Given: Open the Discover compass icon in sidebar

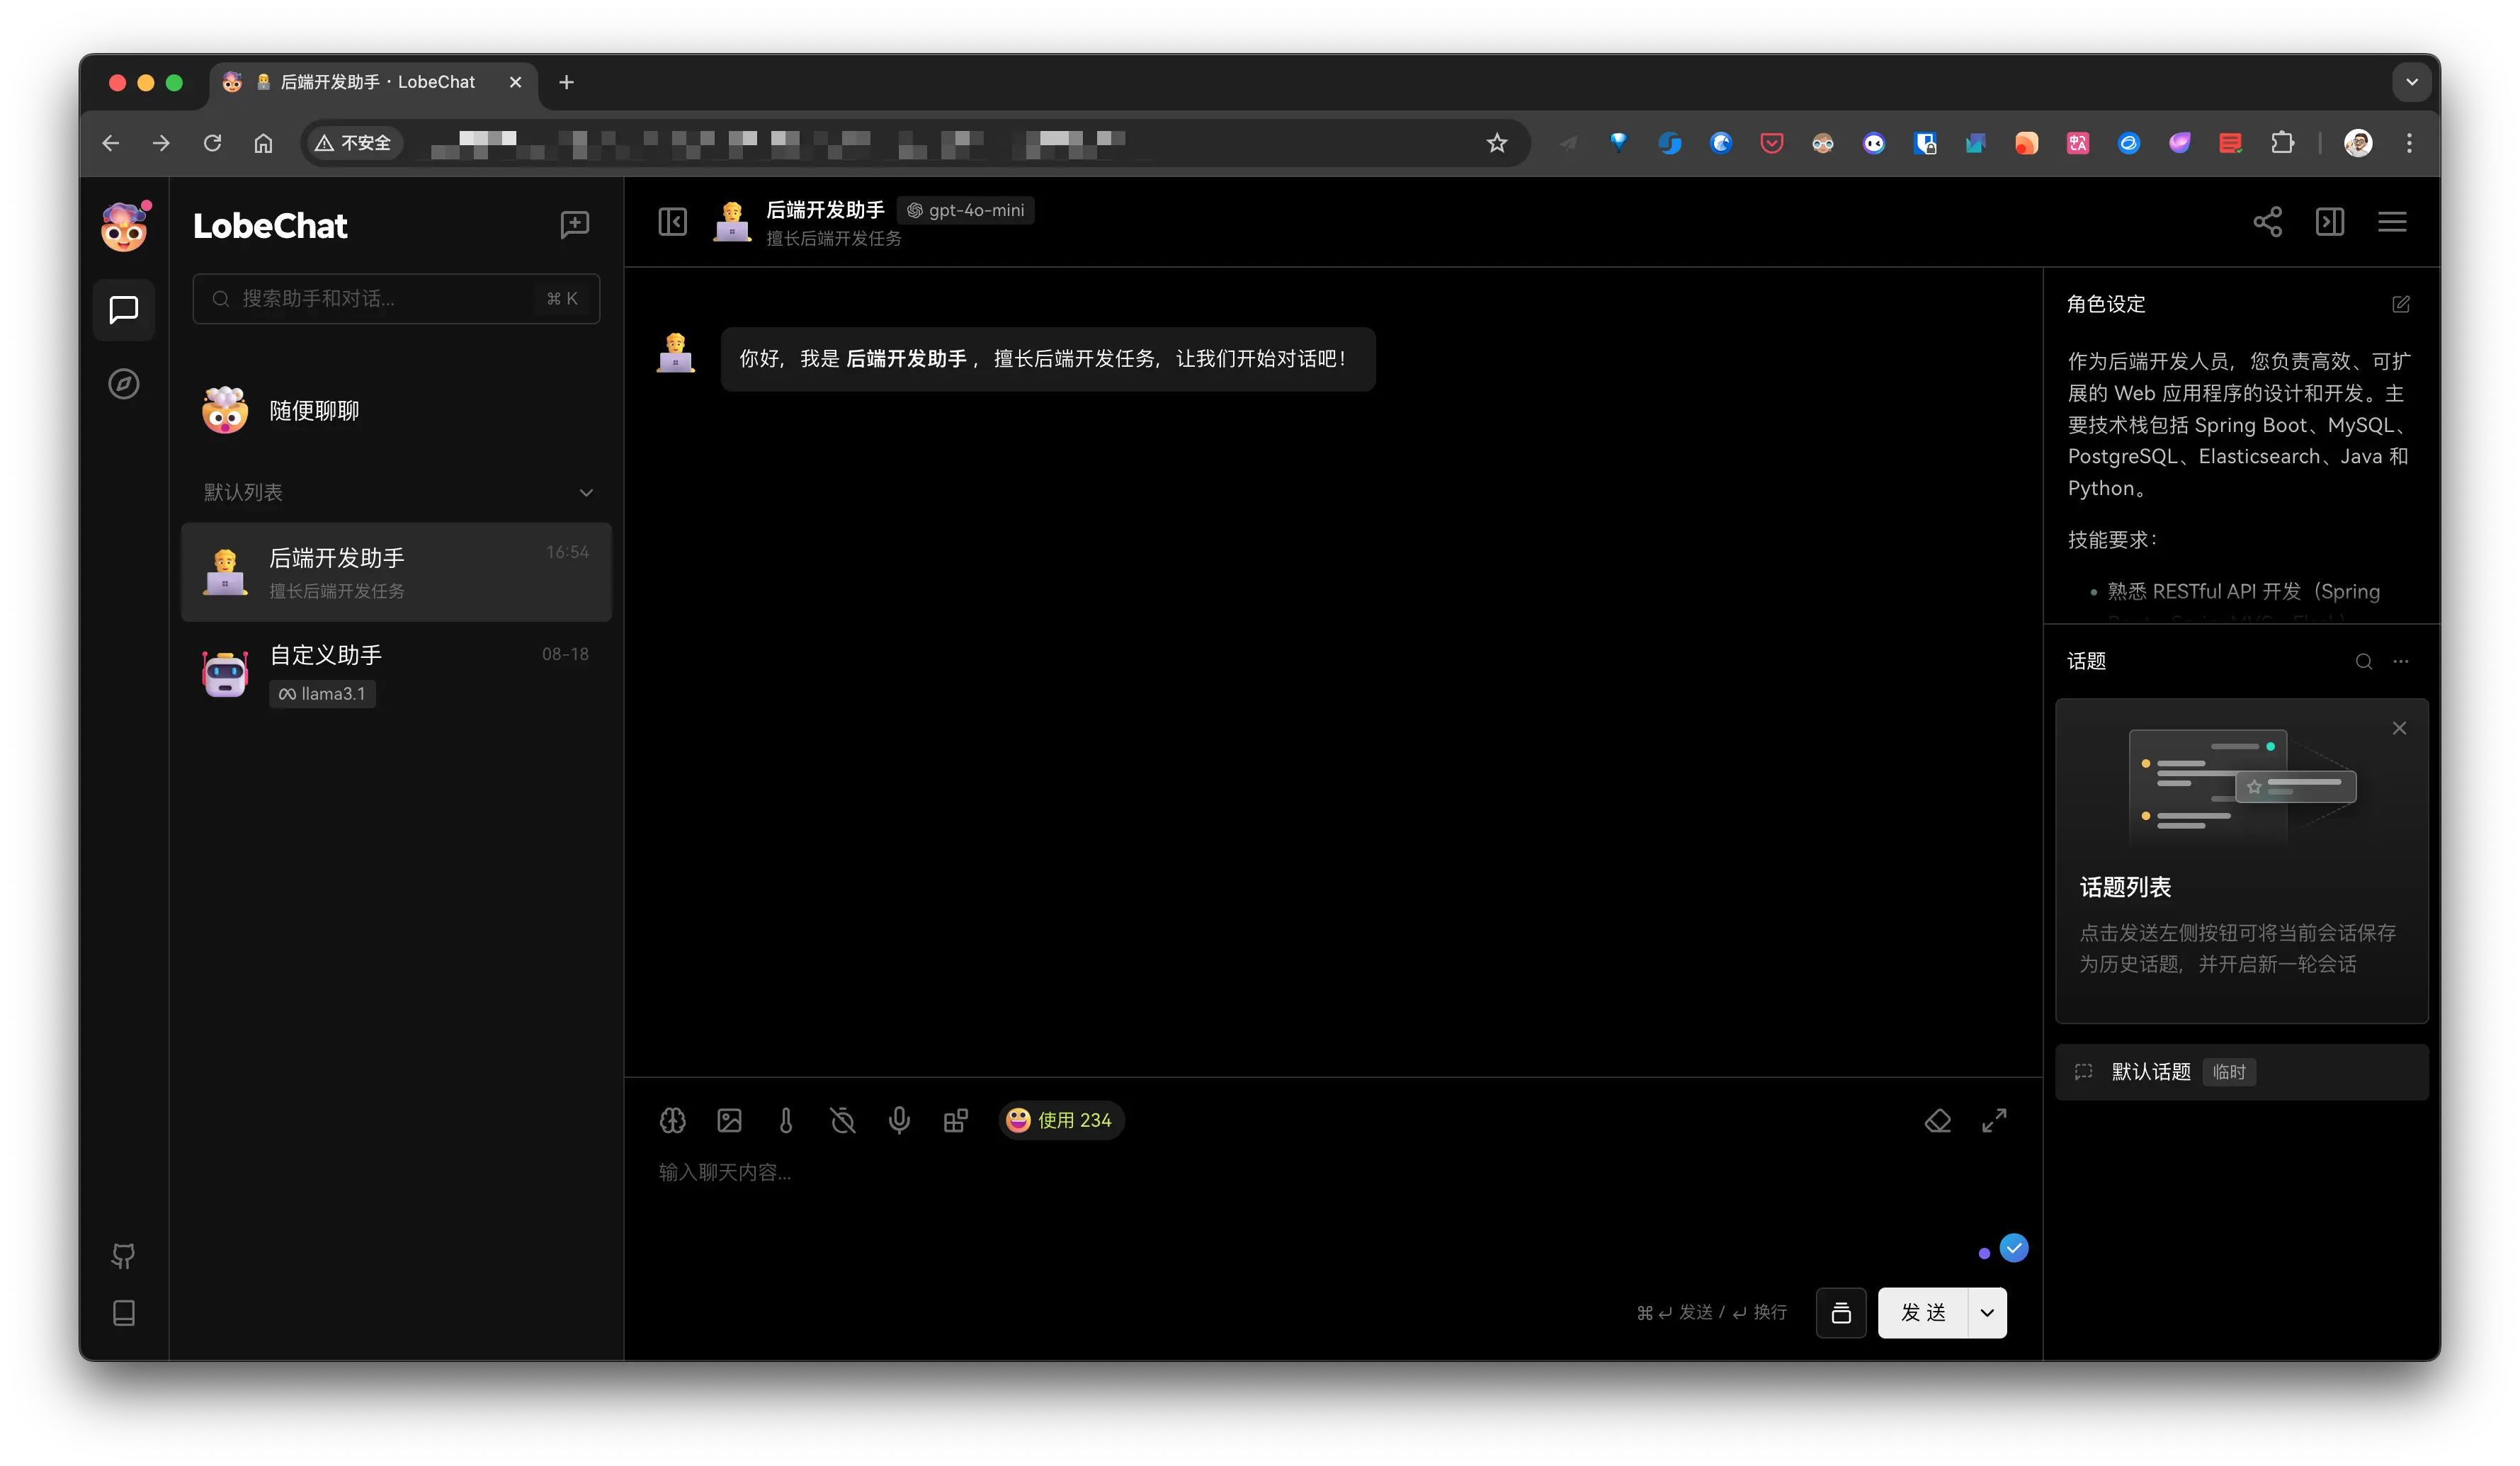Looking at the screenshot, I should [x=123, y=384].
